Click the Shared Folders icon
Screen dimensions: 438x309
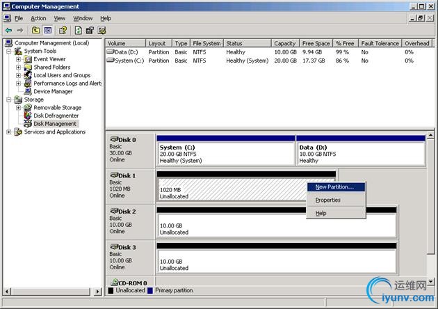click(28, 67)
